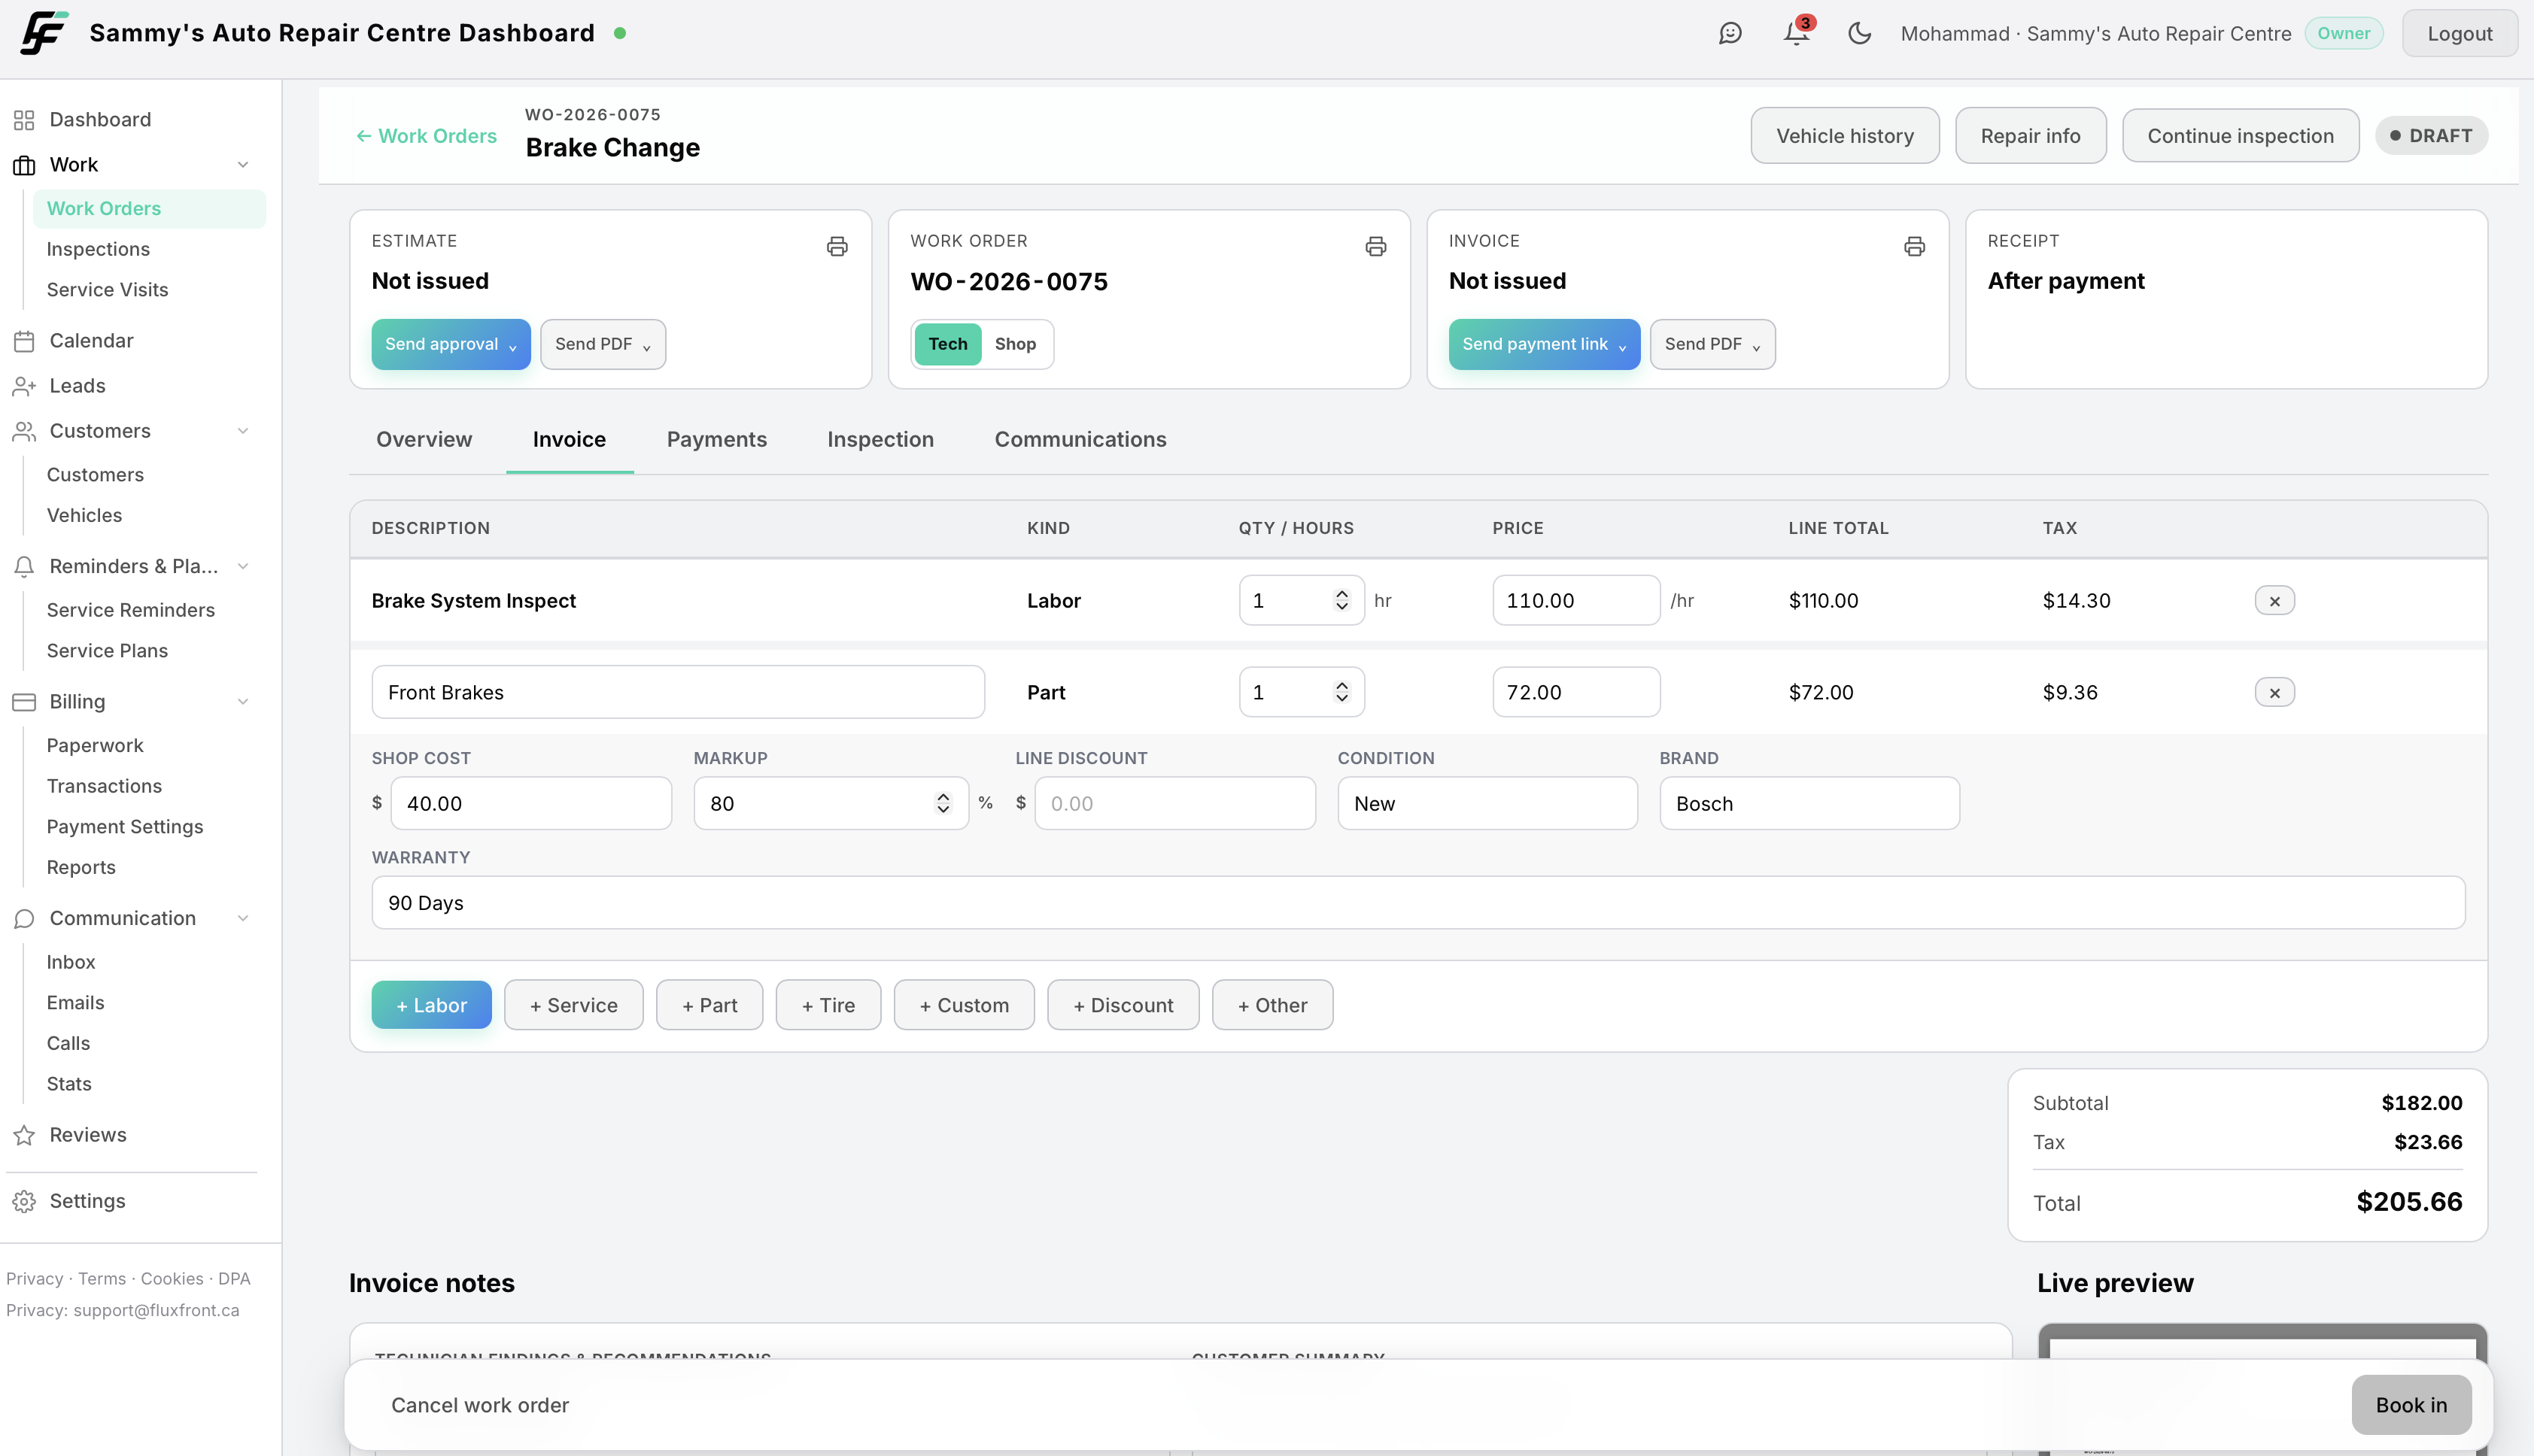Adjust the Markup percent stepper
Screen dimensions: 2534x1456
click(943, 803)
